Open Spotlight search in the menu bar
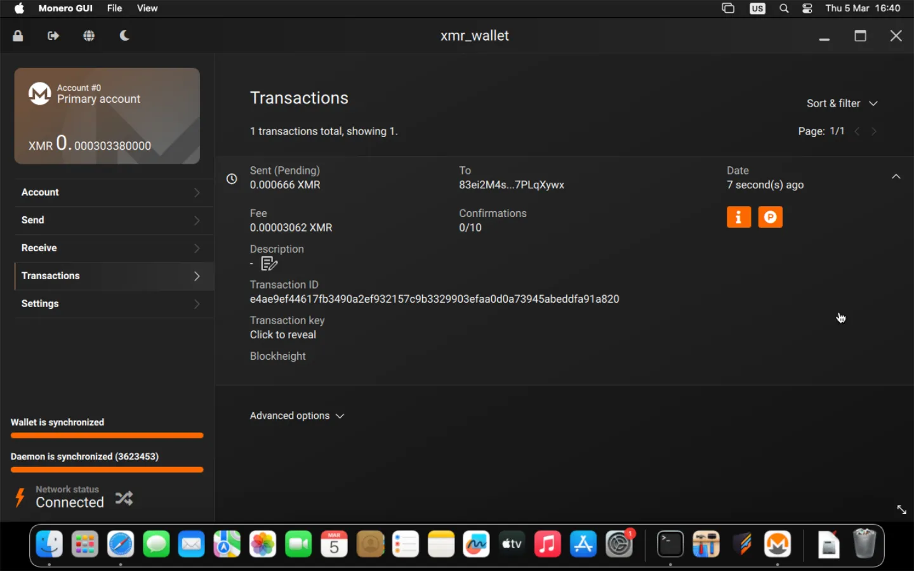Viewport: 914px width, 571px height. click(x=784, y=8)
